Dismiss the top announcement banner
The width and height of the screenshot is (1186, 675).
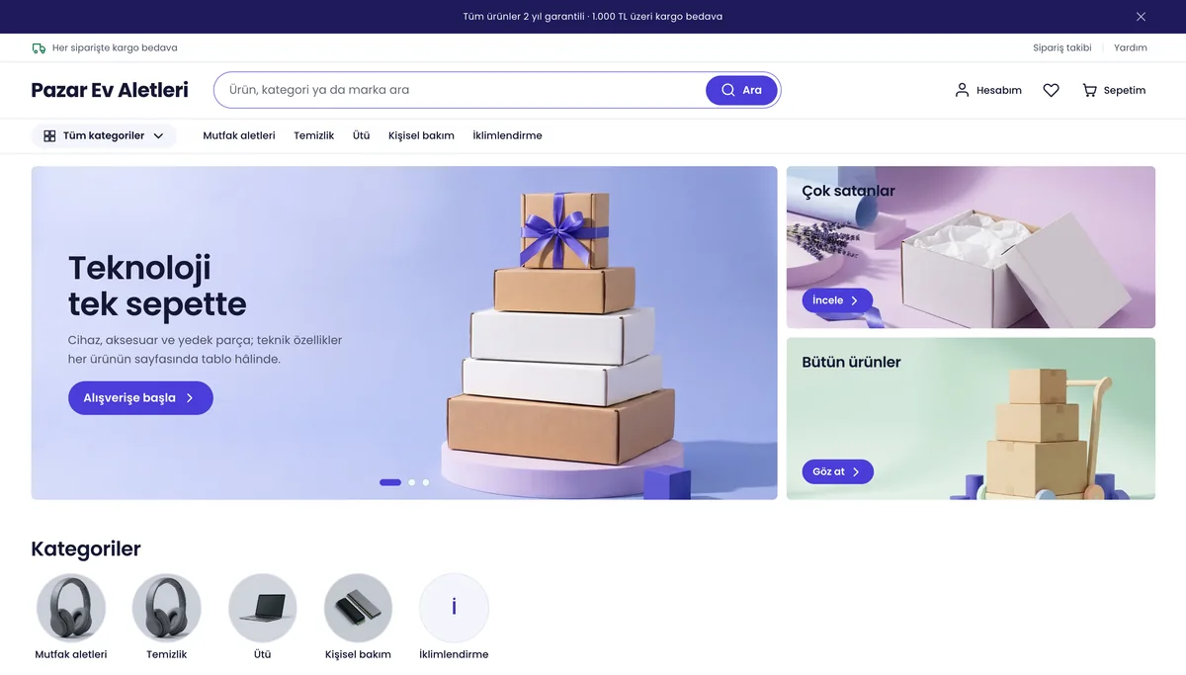pyautogui.click(x=1141, y=17)
